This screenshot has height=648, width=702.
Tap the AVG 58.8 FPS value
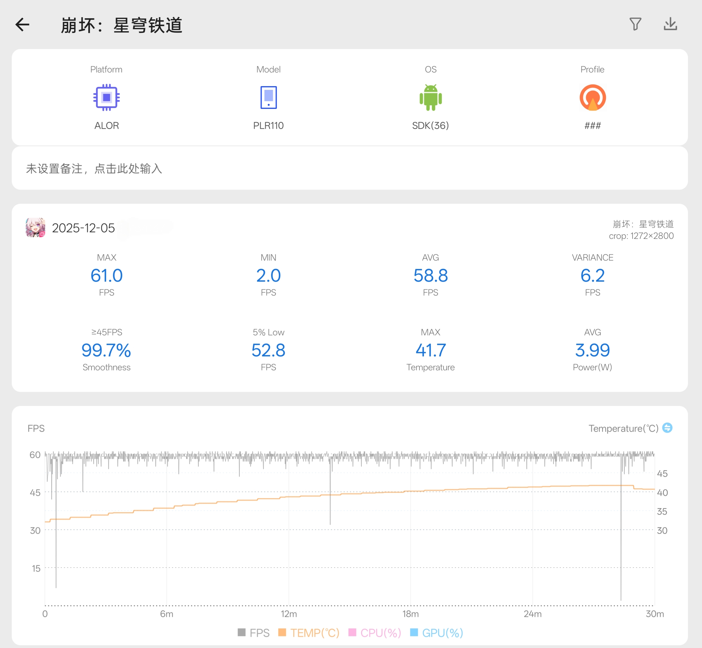(430, 276)
